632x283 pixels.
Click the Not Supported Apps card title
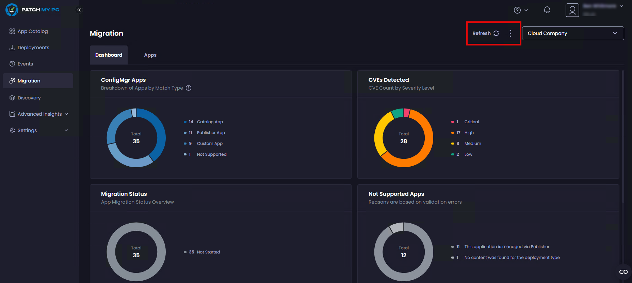[396, 194]
